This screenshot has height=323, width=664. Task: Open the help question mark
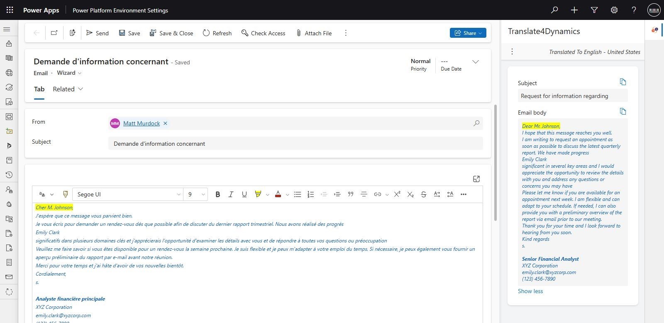pyautogui.click(x=634, y=10)
